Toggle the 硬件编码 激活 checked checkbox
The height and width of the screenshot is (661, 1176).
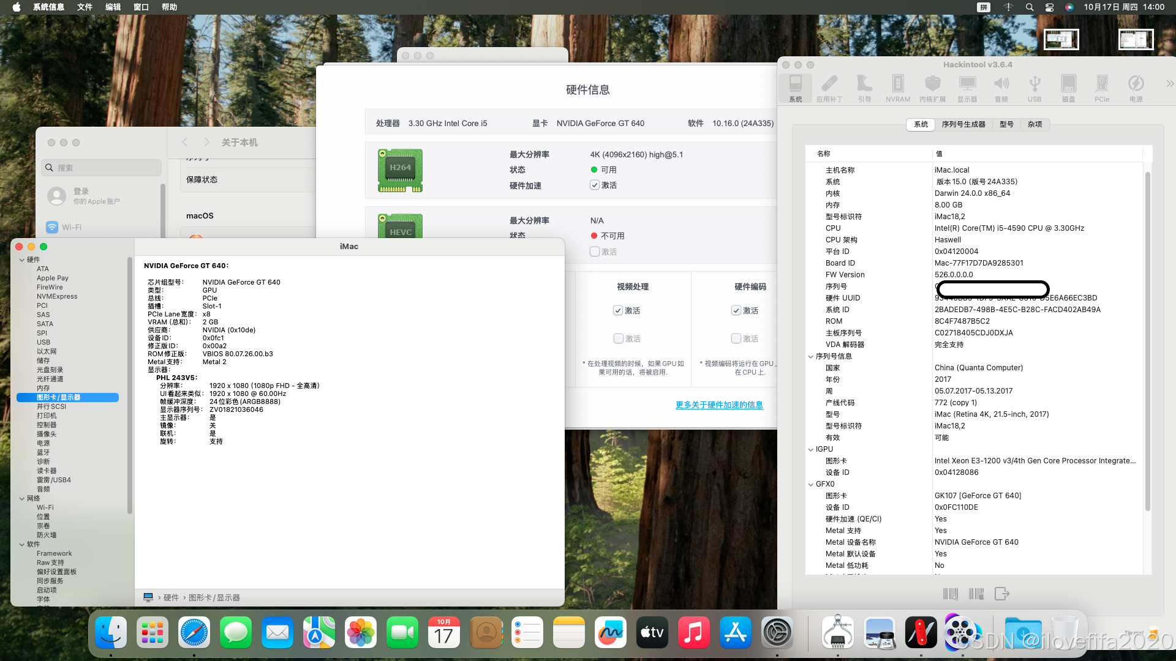point(736,310)
